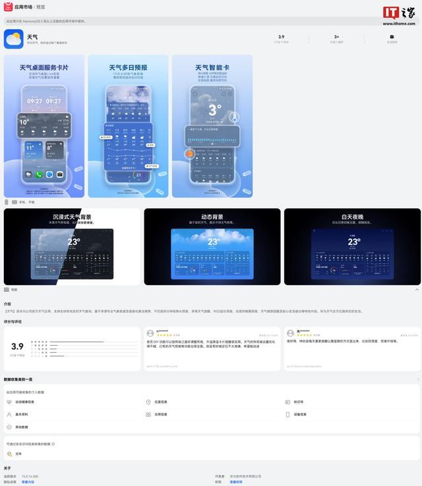Click the 天气 app name text

tap(32, 37)
